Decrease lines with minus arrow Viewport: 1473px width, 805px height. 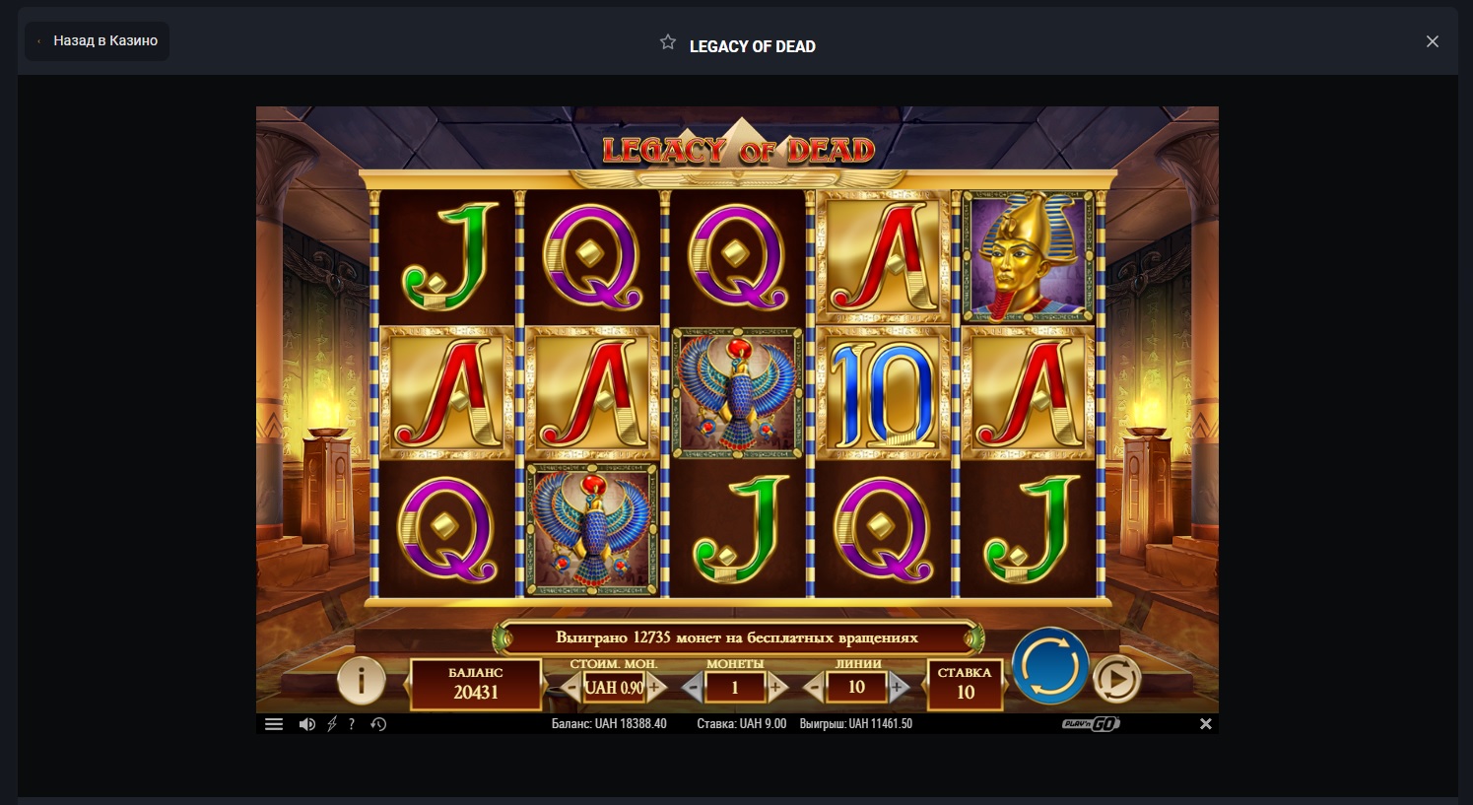[815, 688]
